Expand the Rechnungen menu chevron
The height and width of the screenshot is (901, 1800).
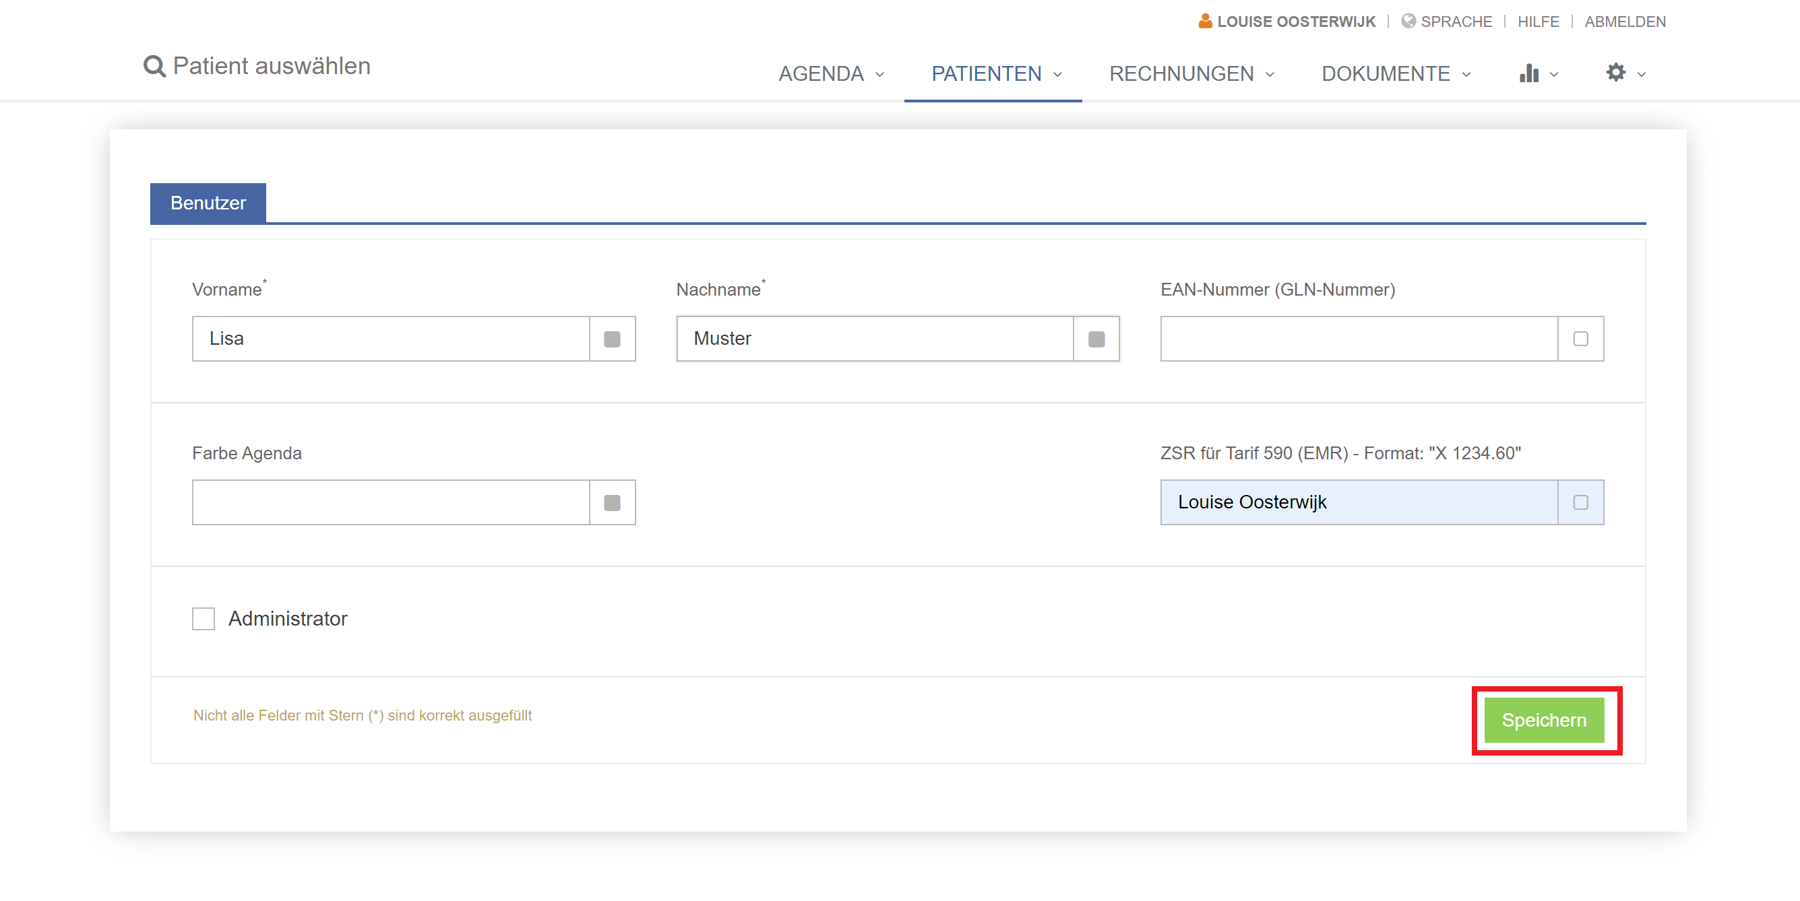click(x=1270, y=74)
